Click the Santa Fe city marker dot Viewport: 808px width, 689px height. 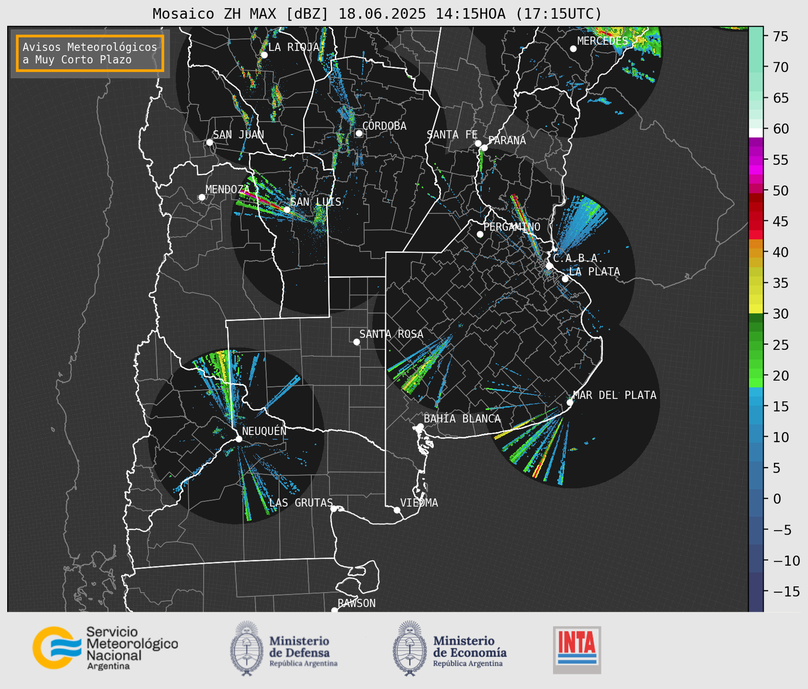point(478,143)
